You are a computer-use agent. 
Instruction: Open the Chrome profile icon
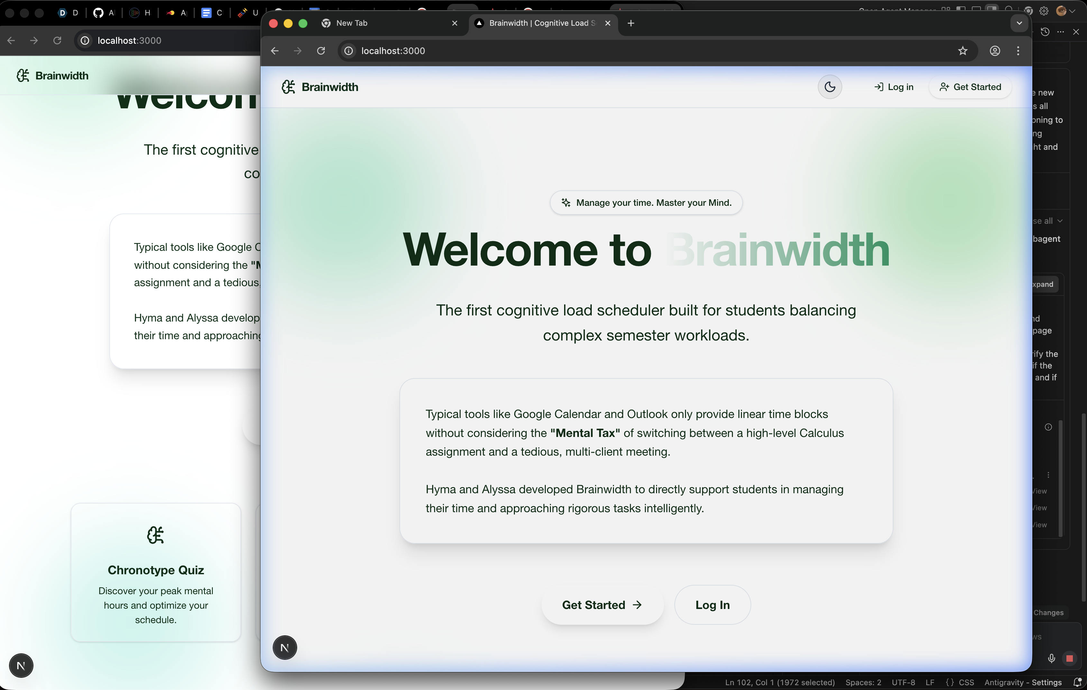[x=994, y=51]
